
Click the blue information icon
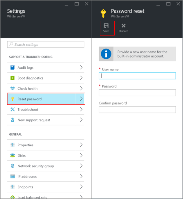pyautogui.click(x=106, y=54)
